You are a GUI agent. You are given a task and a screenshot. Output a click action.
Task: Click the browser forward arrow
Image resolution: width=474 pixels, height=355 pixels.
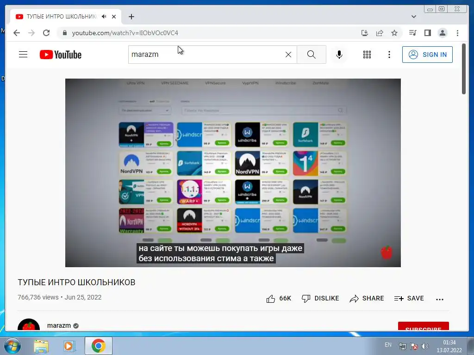(31, 33)
